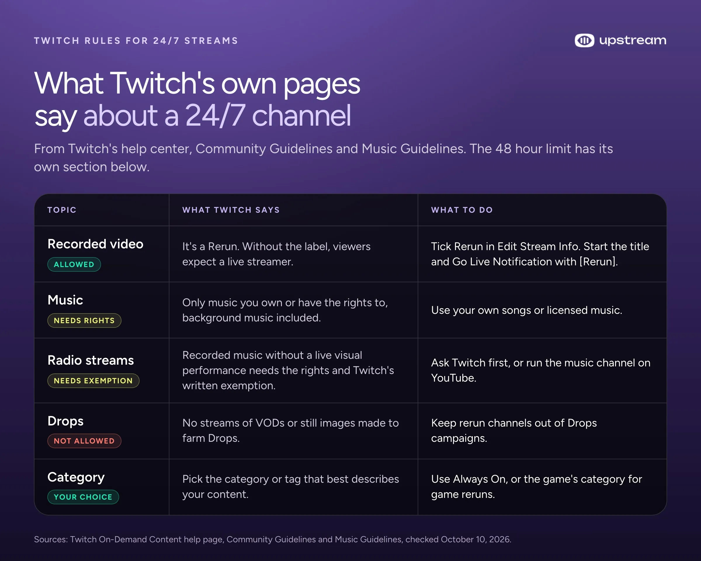Click the NEEDS RIGHTS badge
701x561 pixels.
(x=84, y=321)
